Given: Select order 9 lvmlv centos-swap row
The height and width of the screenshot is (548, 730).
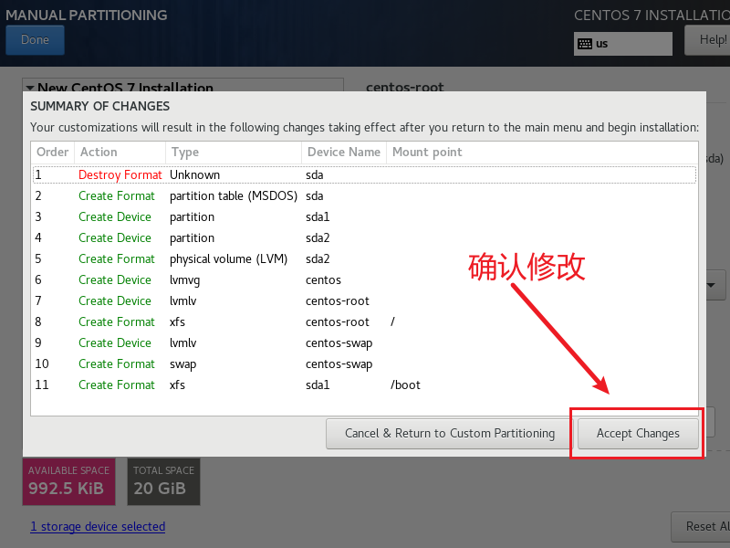Looking at the screenshot, I should pos(364,342).
